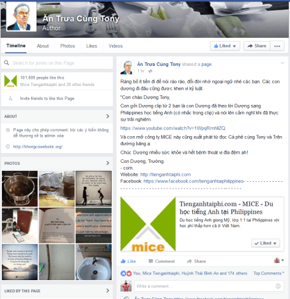
Task: Open the three-dots more options menu
Action: point(277,46)
